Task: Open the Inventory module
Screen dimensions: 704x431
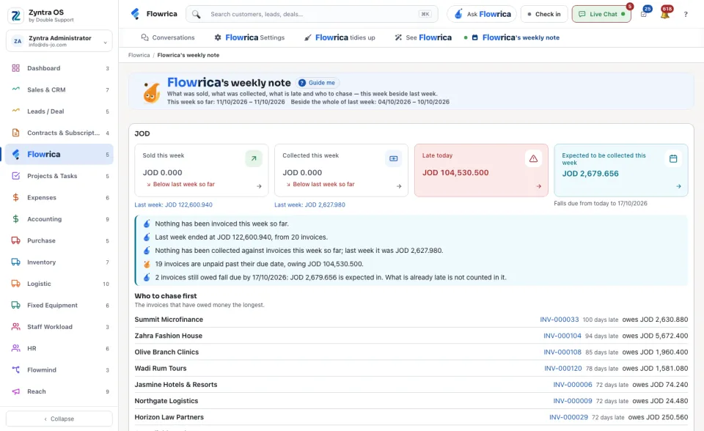Action: tap(59, 262)
